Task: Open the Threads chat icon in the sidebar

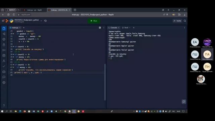Action: pos(4,77)
